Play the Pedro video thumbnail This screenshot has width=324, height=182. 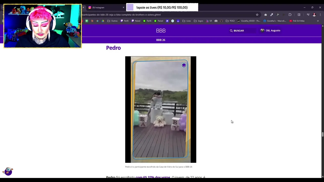tap(161, 109)
